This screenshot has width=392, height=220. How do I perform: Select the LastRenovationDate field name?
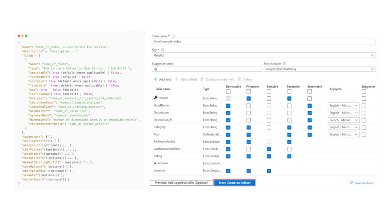point(167,149)
